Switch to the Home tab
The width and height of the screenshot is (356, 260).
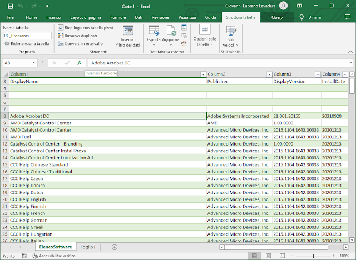(31, 17)
